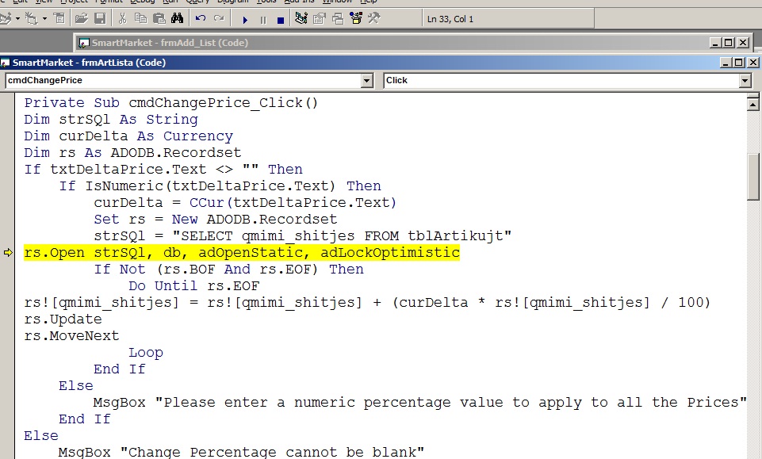Open the Menu Editor from toolbar
Image resolution: width=762 pixels, height=459 pixels.
point(59,19)
